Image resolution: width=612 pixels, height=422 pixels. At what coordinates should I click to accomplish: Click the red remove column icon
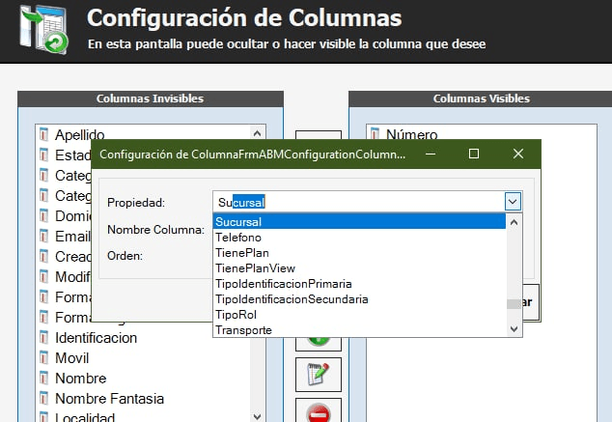coord(318,414)
